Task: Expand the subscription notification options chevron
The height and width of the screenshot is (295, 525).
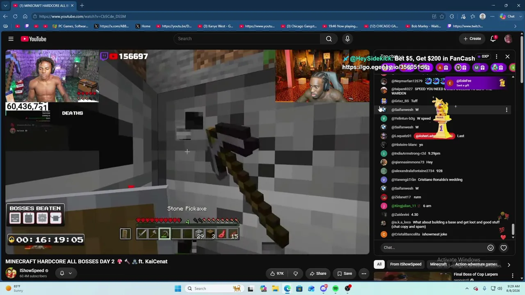Action: click(70, 273)
